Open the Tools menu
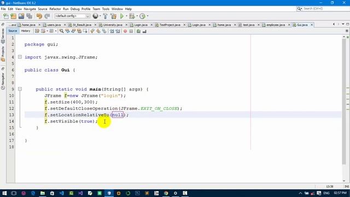 pos(106,9)
